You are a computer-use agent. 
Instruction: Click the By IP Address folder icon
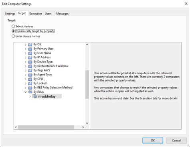click(30, 57)
